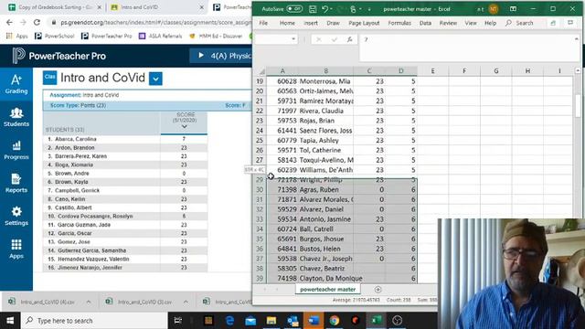Open Reports in PowerTeacher sidebar
The width and height of the screenshot is (585, 329).
(16, 183)
